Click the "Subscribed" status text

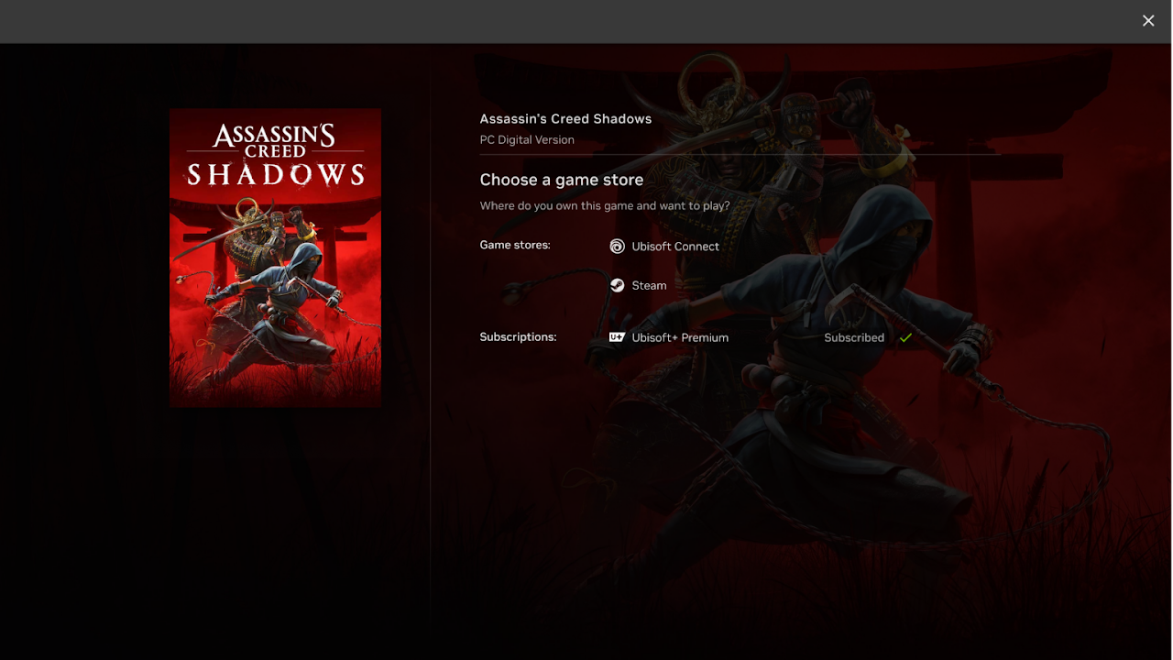(x=854, y=337)
